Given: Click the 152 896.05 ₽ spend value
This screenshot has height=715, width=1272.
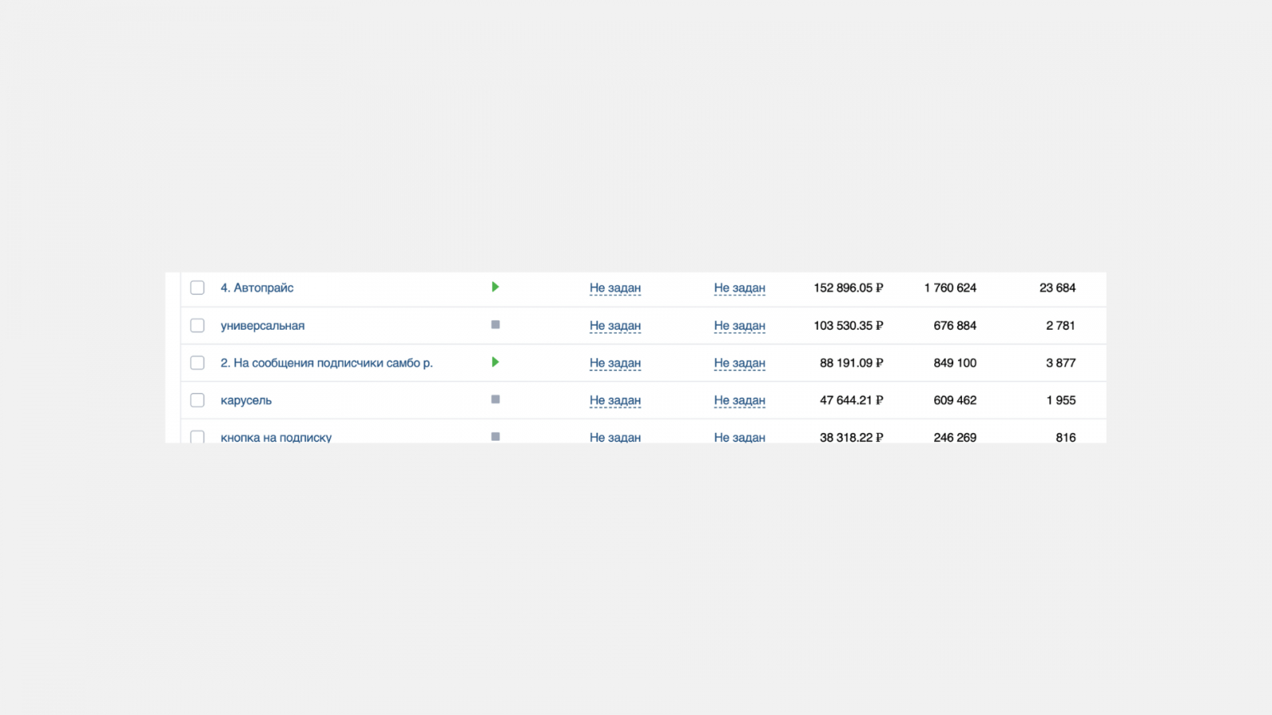Looking at the screenshot, I should (x=847, y=288).
